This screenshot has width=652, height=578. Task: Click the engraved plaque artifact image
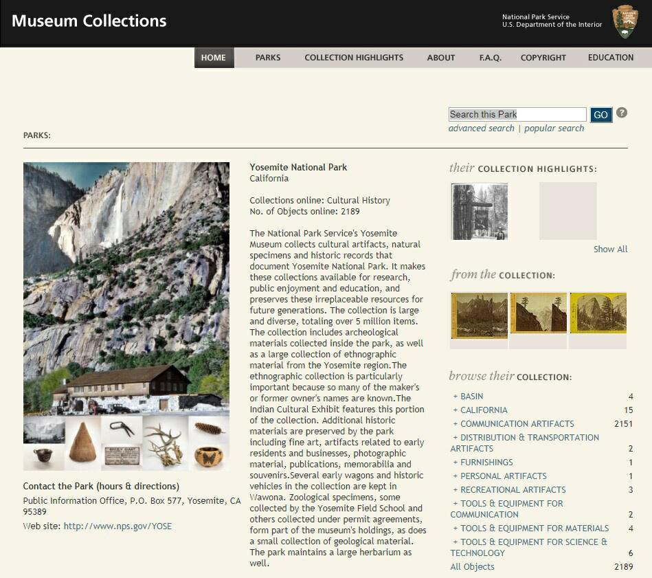[121, 456]
